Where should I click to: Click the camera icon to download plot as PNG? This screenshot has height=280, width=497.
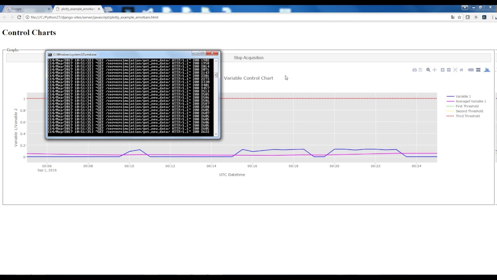pyautogui.click(x=414, y=70)
